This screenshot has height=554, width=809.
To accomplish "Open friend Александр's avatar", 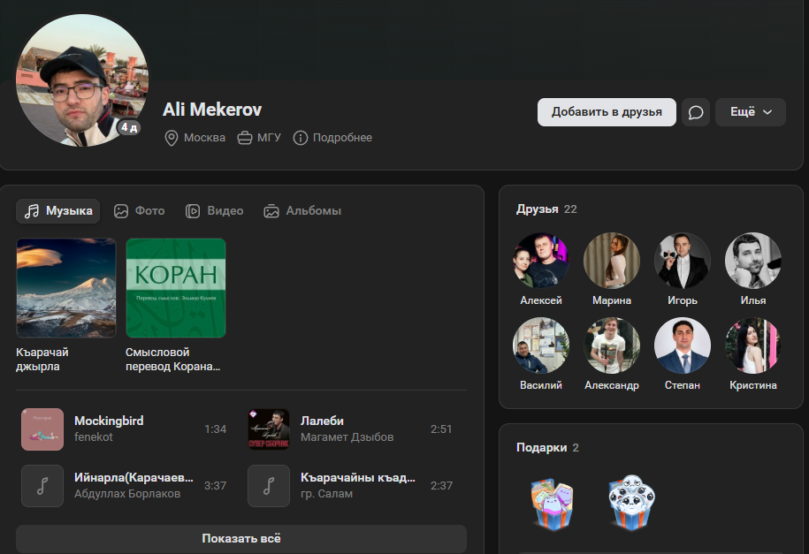I will 612,345.
